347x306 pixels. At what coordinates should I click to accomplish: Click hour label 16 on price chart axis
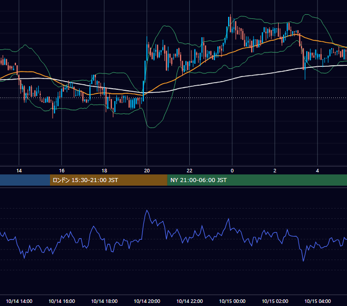(62, 171)
